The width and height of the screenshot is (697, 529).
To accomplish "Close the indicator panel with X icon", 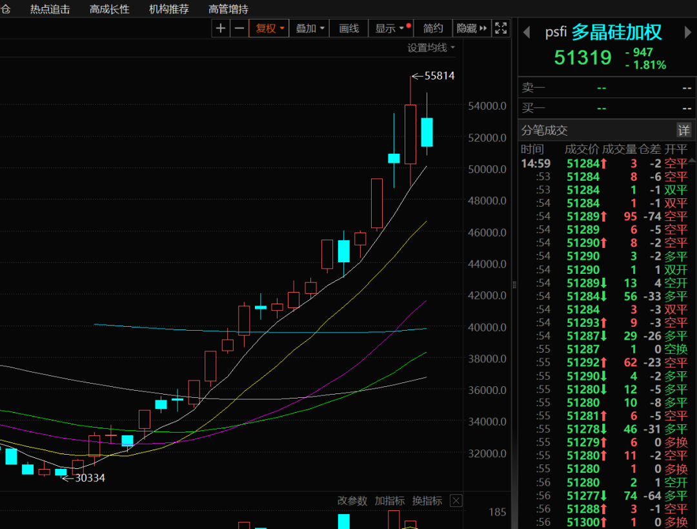I will [456, 501].
